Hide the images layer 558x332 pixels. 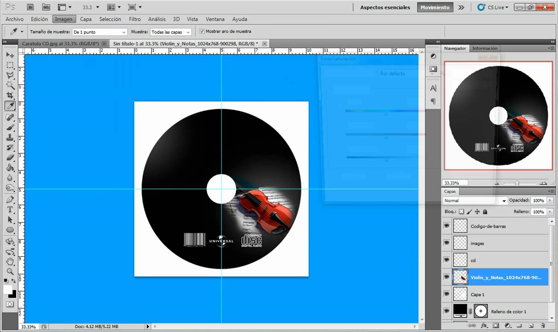point(446,243)
